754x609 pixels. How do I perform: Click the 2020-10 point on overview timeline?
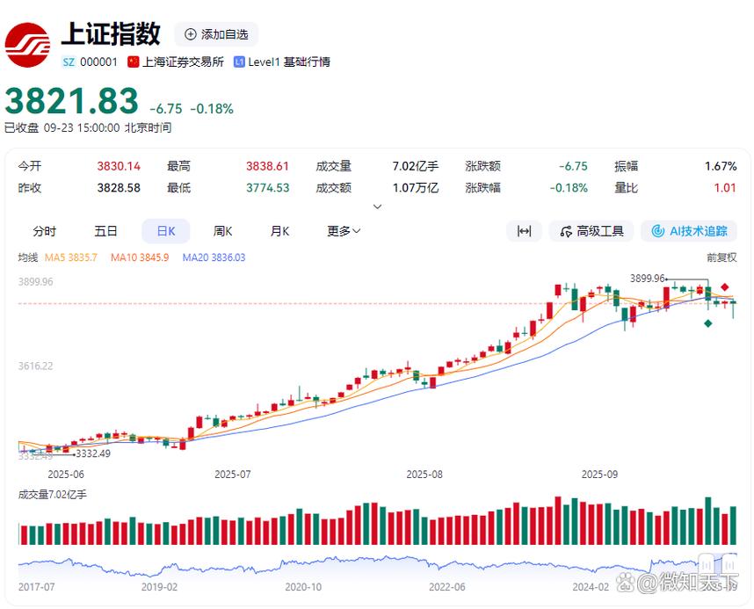click(x=303, y=587)
